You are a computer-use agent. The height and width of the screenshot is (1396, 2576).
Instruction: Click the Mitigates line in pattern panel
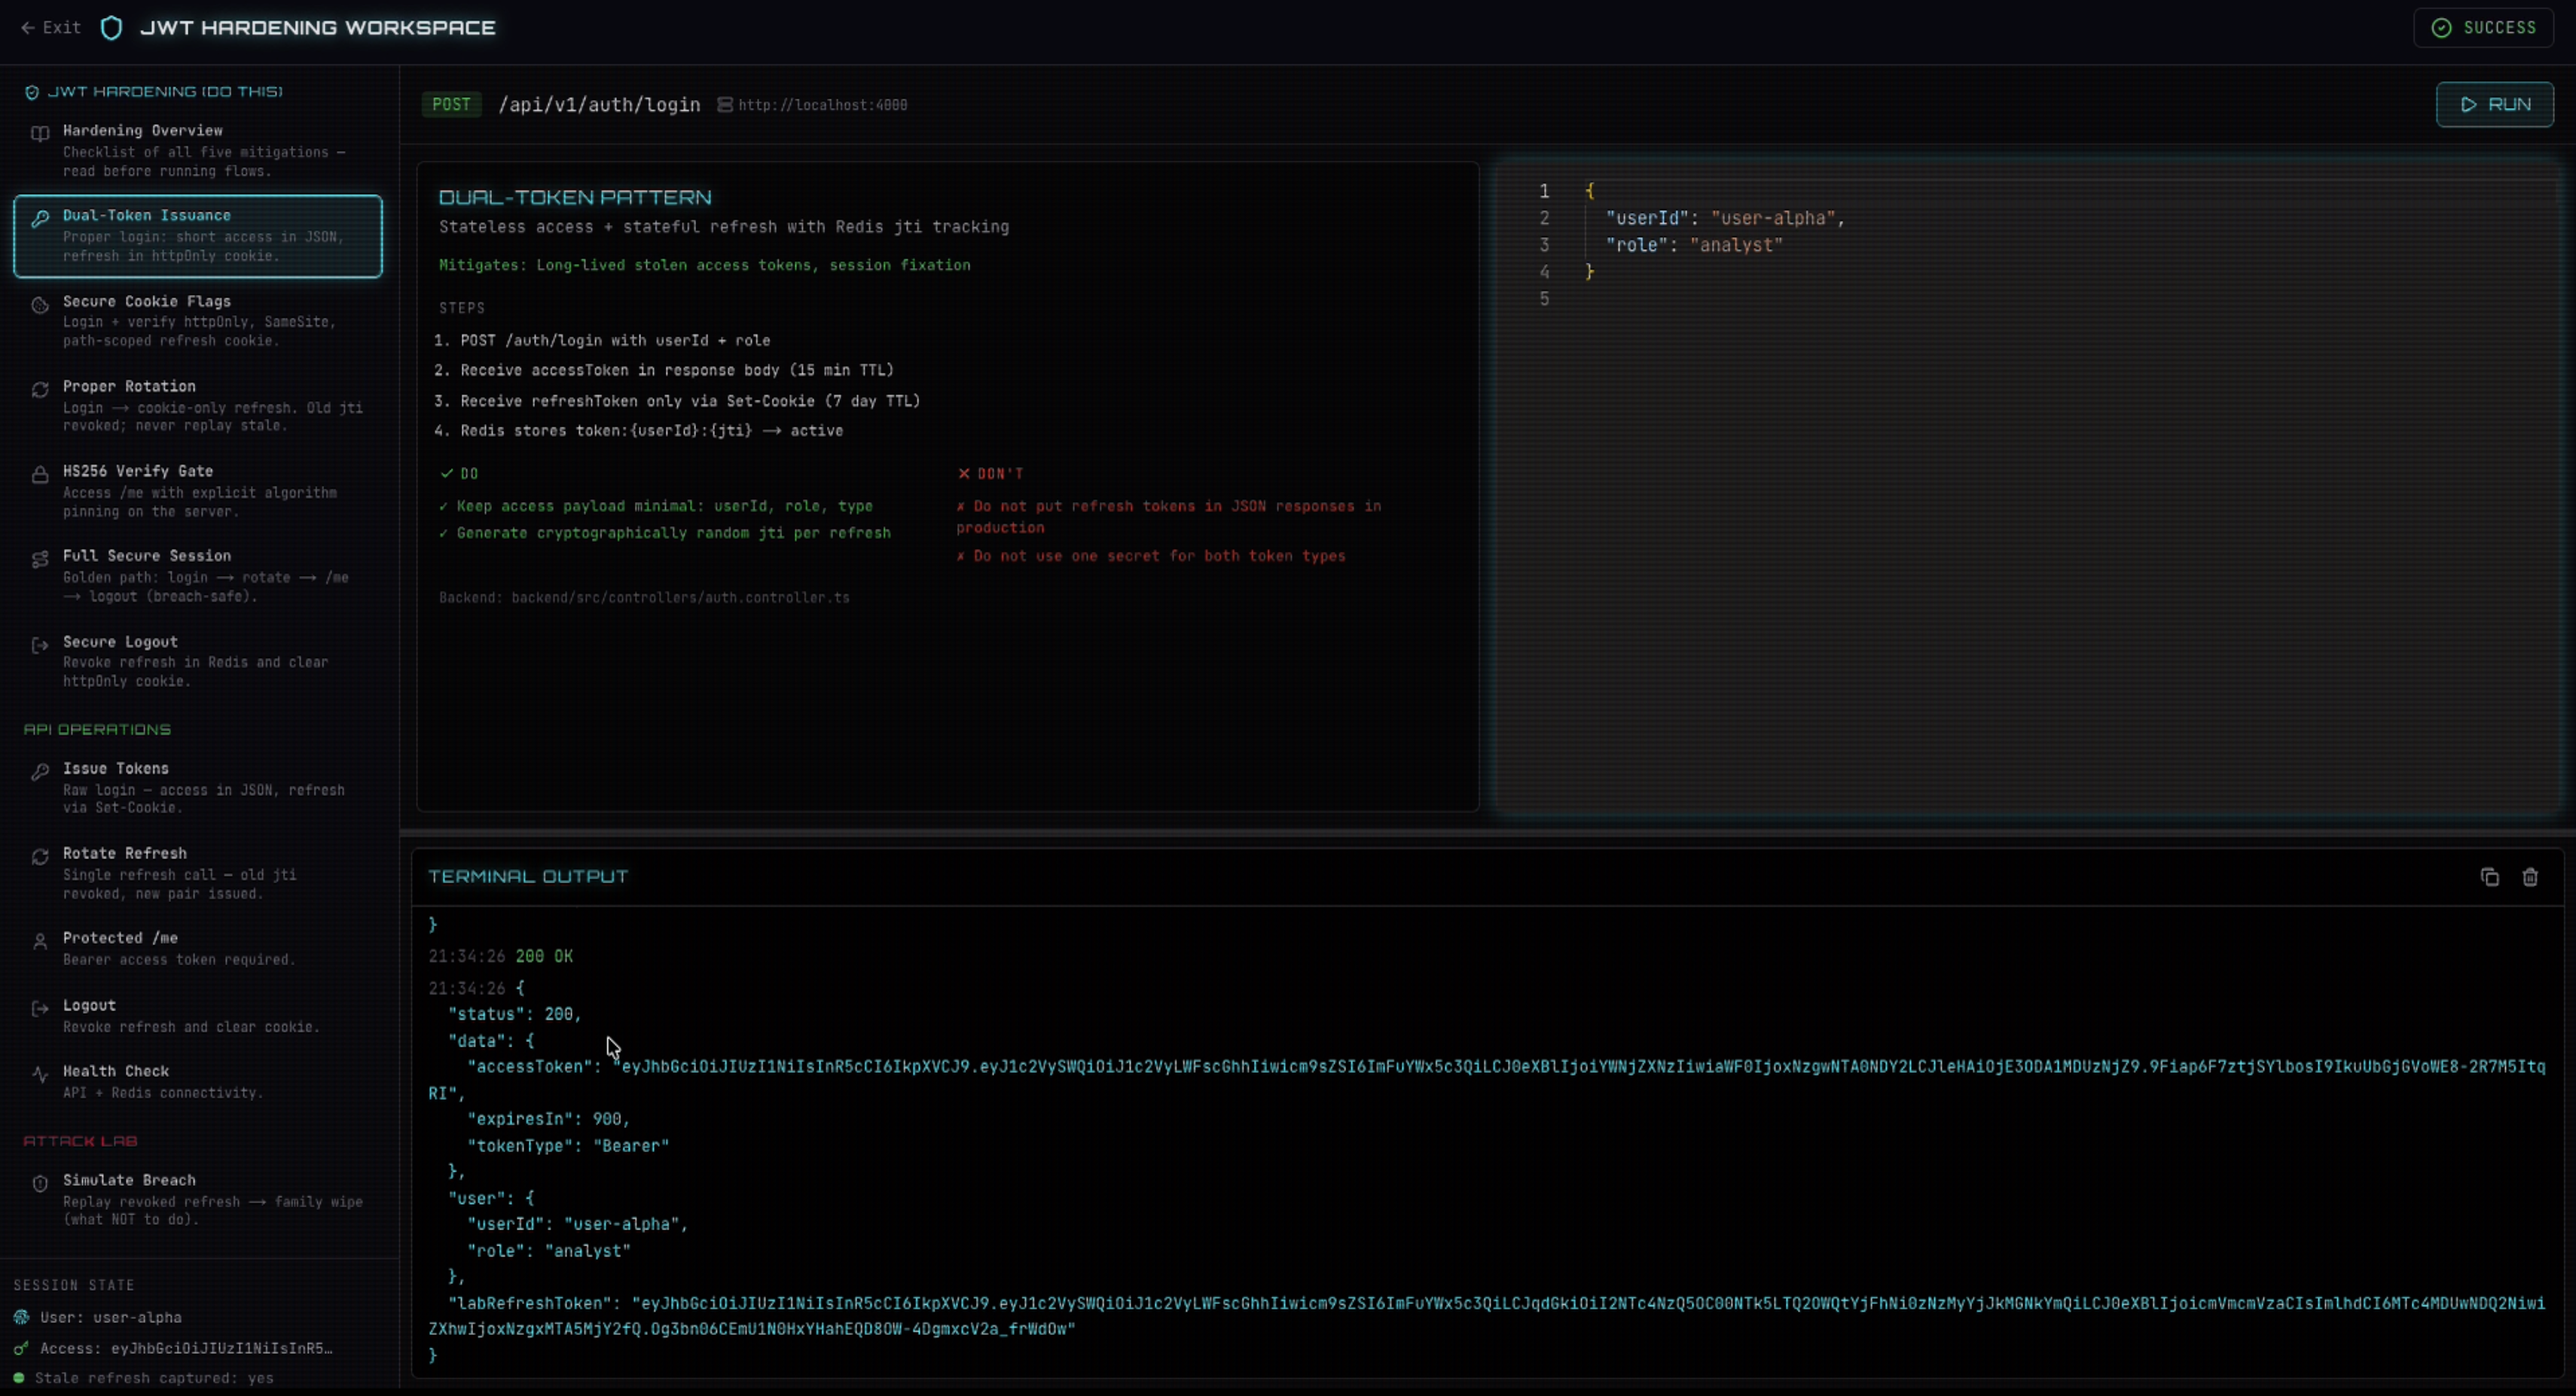[x=704, y=265]
